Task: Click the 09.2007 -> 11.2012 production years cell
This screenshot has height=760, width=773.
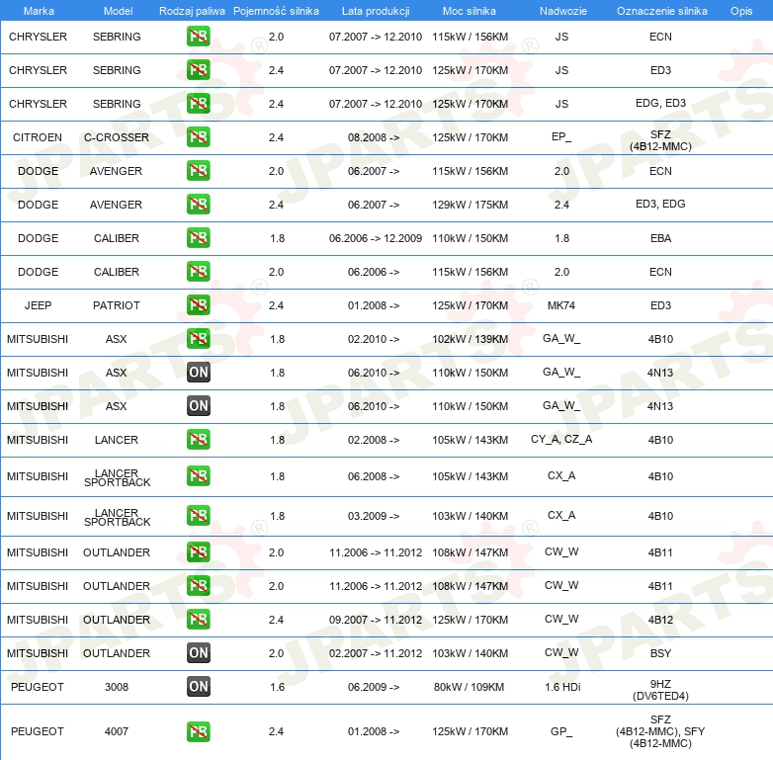Action: pyautogui.click(x=376, y=620)
